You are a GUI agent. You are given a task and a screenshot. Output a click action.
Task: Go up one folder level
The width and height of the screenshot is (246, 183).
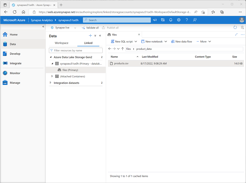point(122,49)
